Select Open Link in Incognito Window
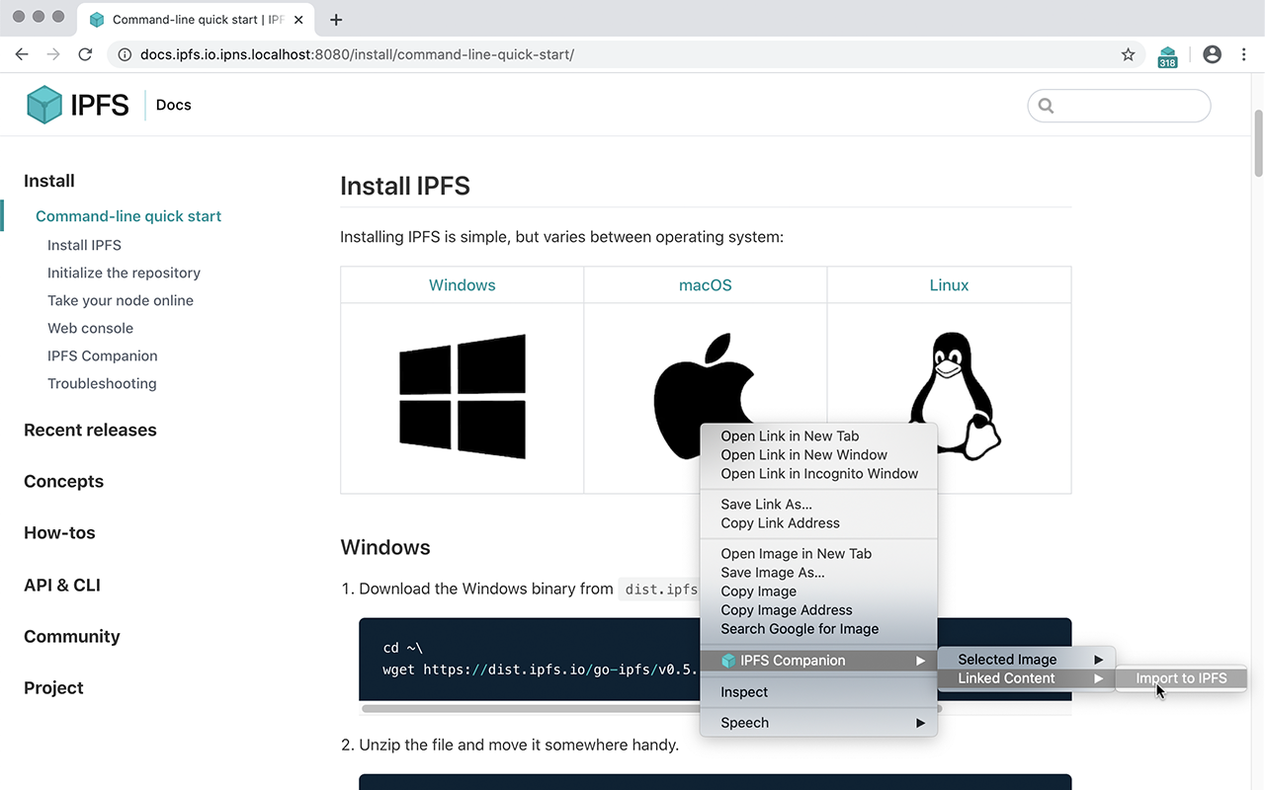This screenshot has width=1265, height=790. coord(818,473)
